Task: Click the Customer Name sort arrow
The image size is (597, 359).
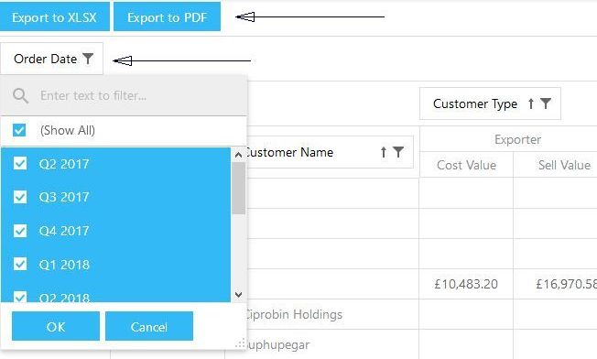Action: (x=384, y=152)
